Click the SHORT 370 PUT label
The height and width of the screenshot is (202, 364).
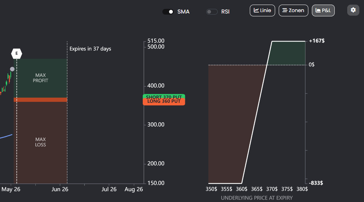pyautogui.click(x=164, y=96)
